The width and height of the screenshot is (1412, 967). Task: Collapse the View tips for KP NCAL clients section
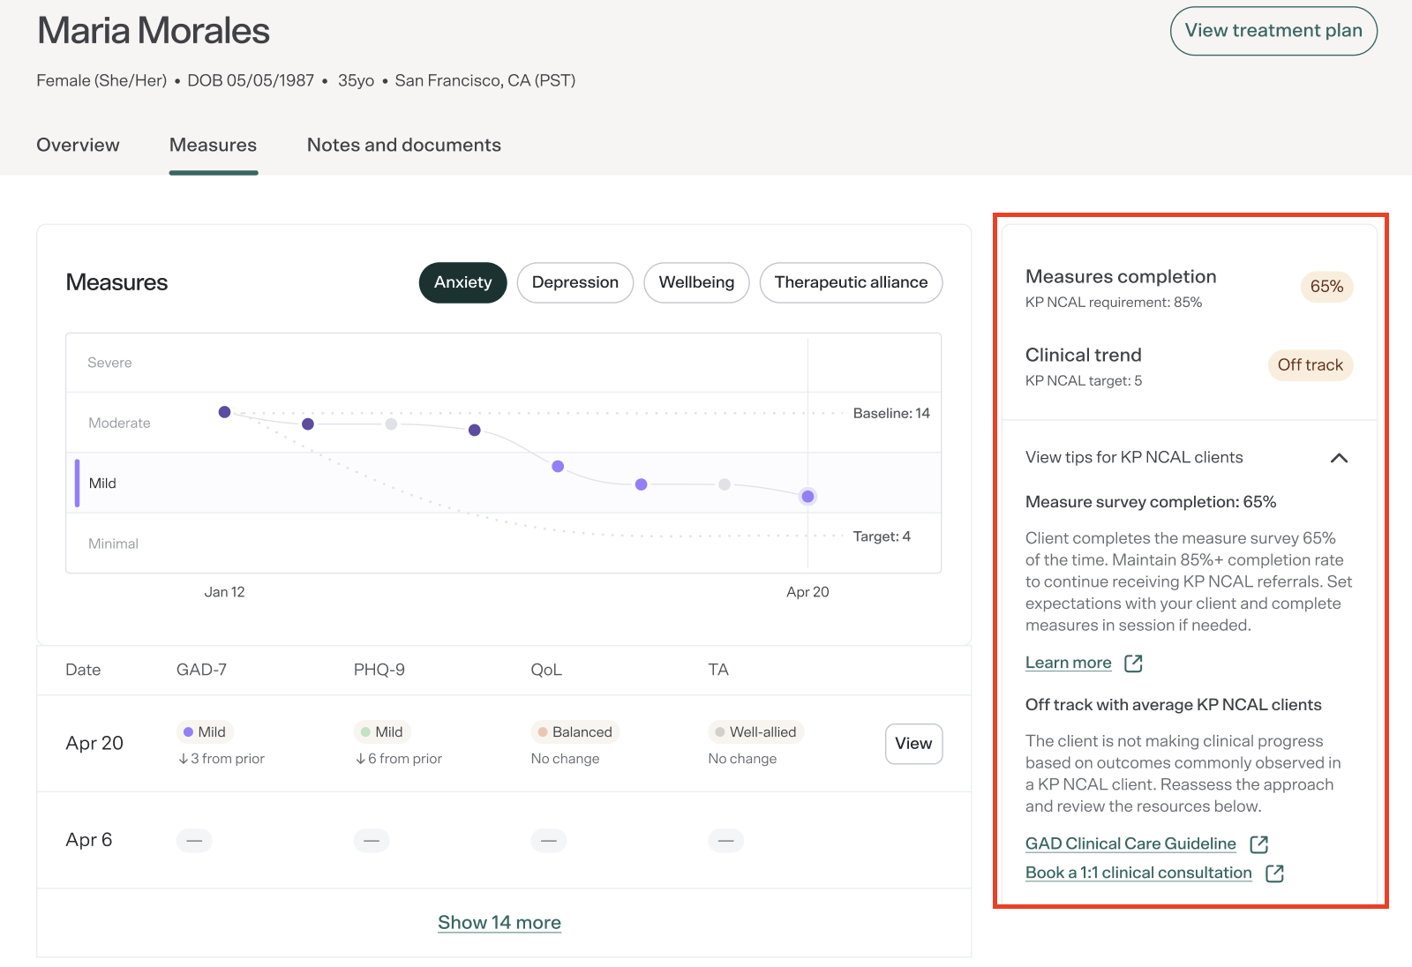coord(1339,458)
